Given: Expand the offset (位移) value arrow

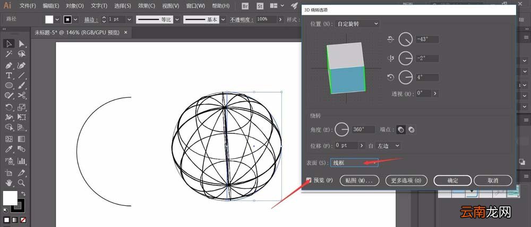Looking at the screenshot, I should (x=362, y=146).
